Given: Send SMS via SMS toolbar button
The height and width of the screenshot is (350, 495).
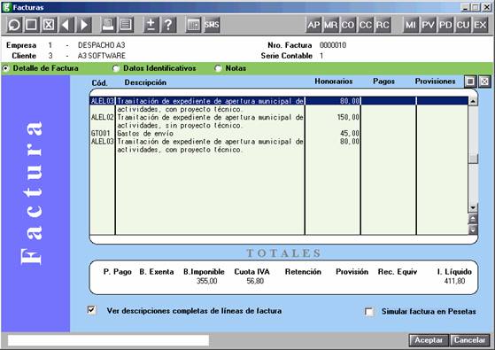Looking at the screenshot, I should click(x=212, y=25).
